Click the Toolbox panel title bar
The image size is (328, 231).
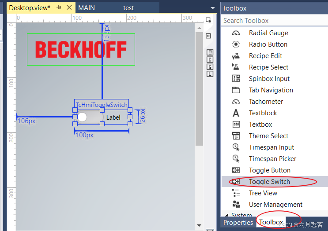pyautogui.click(x=275, y=8)
